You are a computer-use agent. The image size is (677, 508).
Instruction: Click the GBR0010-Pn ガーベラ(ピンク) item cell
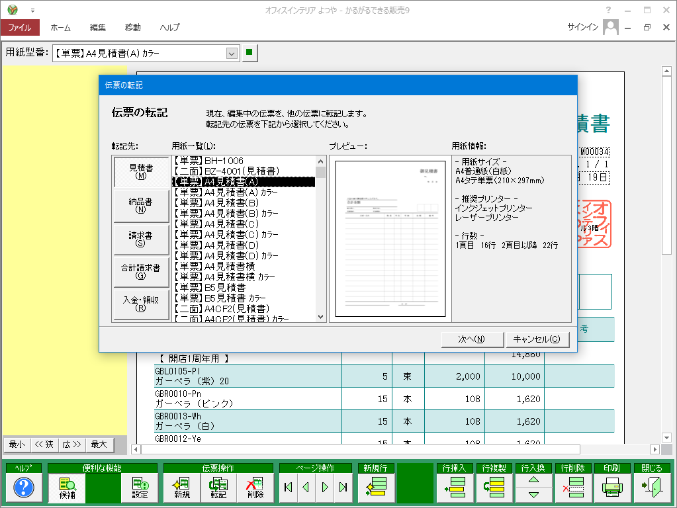click(x=248, y=399)
